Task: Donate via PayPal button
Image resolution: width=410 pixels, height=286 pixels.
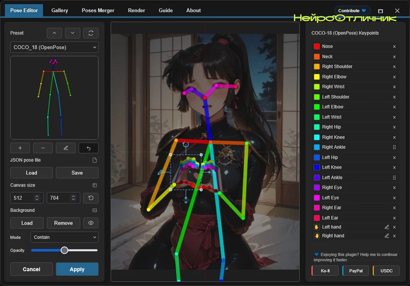Action: click(356, 271)
